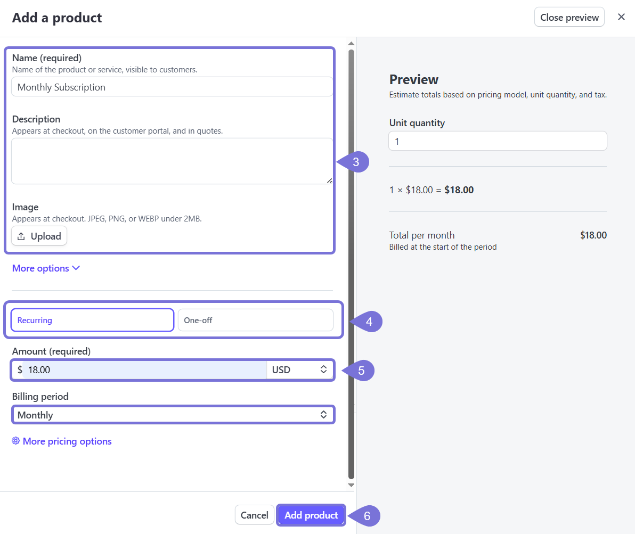
Task: Click the upload arrow icon in Upload button
Action: [x=21, y=236]
